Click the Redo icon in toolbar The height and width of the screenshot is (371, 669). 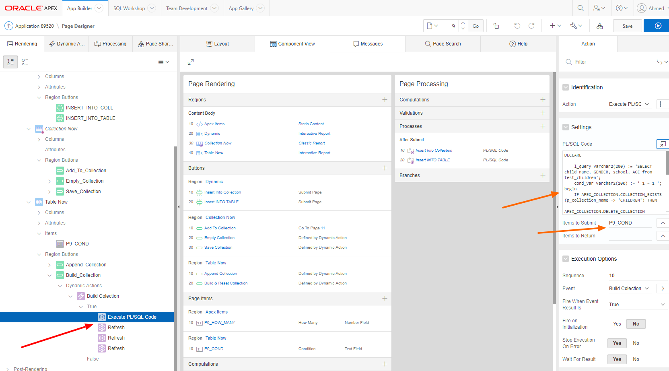tap(531, 26)
